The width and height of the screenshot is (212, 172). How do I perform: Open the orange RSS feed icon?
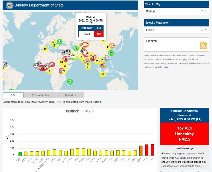click(x=203, y=46)
